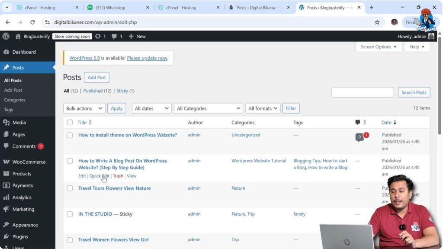Image resolution: width=443 pixels, height=249 pixels.
Task: Open Tags in Posts submenu
Action: point(9,109)
